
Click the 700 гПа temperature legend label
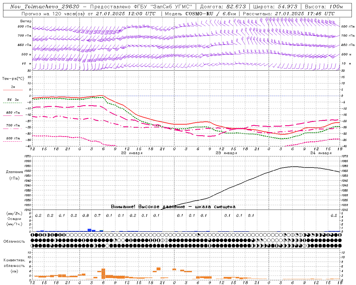tap(13, 126)
